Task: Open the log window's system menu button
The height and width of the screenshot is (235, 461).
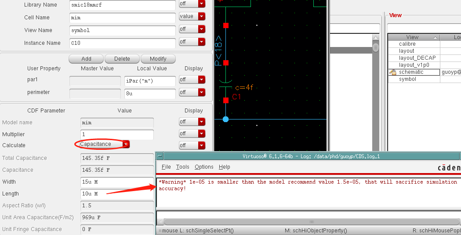Action: (160, 156)
